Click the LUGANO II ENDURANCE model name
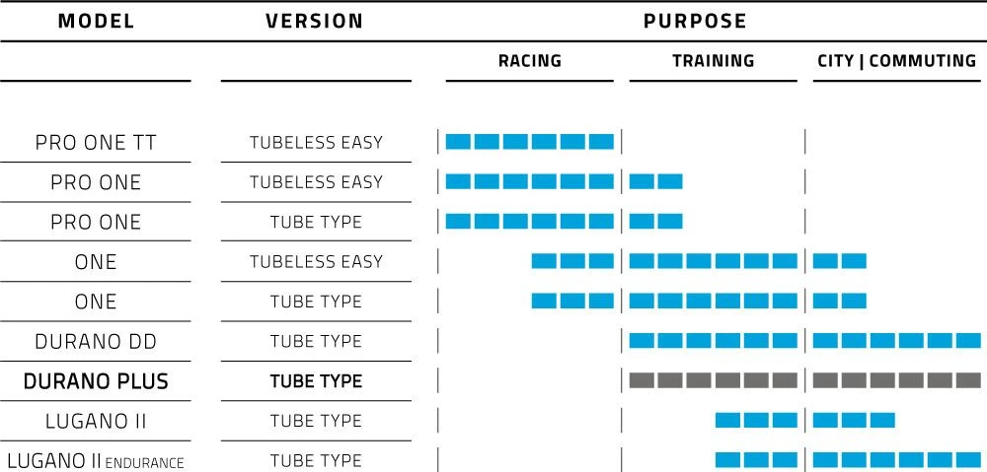This screenshot has width=987, height=472. pyautogui.click(x=95, y=461)
